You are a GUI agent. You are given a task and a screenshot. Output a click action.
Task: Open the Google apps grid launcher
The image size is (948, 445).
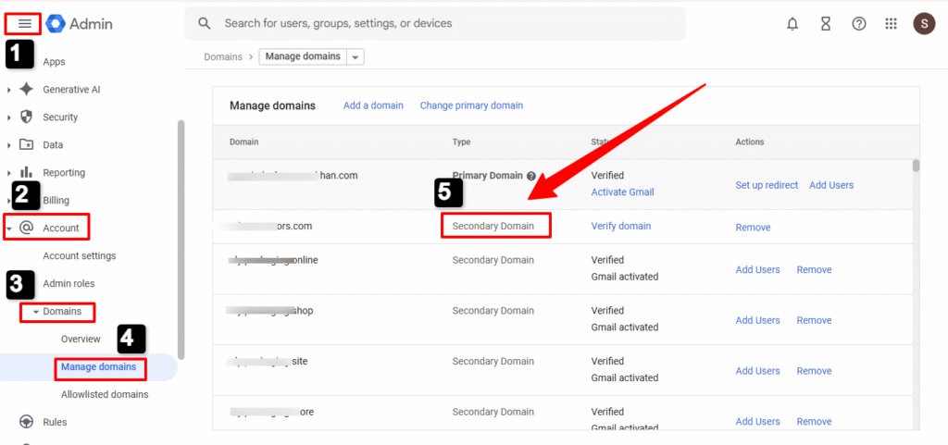click(892, 24)
